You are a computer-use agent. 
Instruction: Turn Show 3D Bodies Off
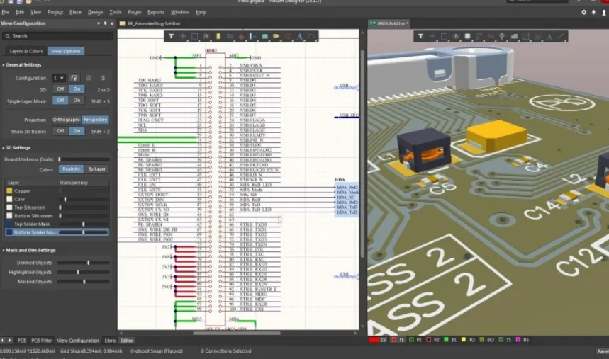pyautogui.click(x=60, y=131)
